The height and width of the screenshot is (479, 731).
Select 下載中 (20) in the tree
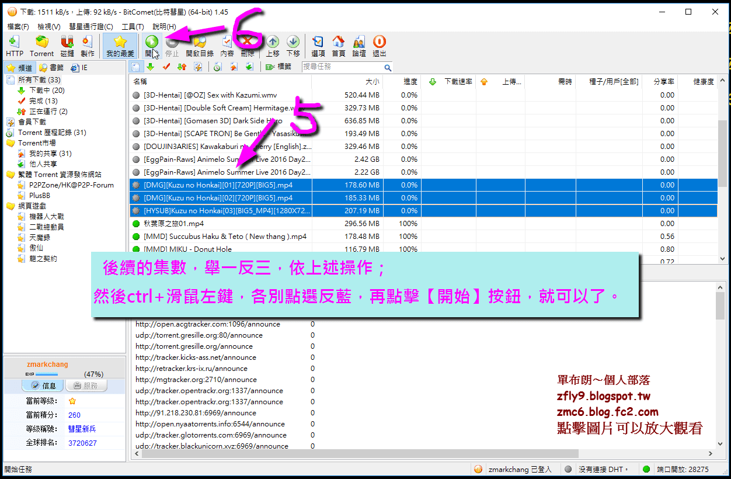pos(47,91)
